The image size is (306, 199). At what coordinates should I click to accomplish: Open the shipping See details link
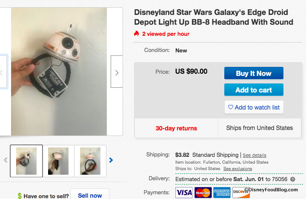(x=255, y=155)
